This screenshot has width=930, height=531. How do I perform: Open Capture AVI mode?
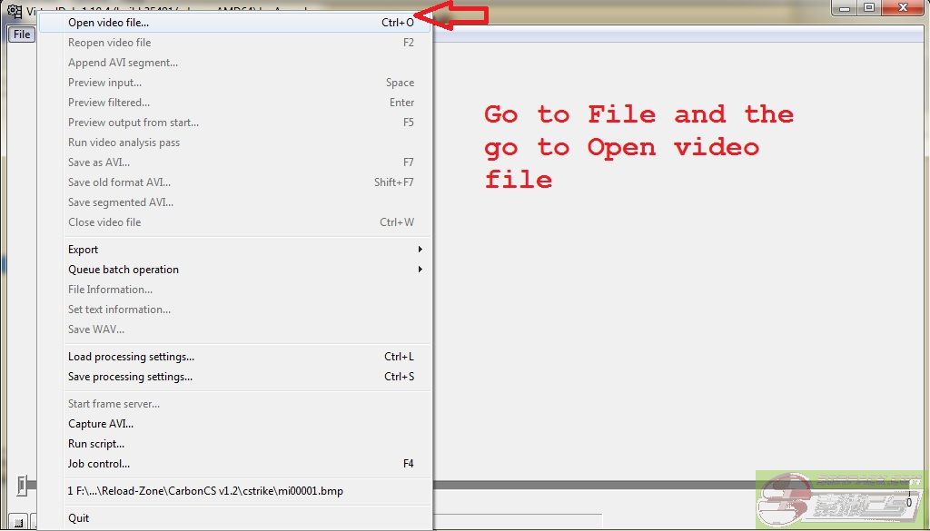(x=101, y=424)
